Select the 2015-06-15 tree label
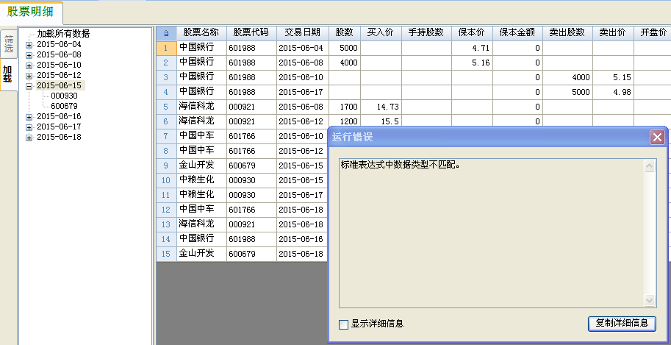The width and height of the screenshot is (671, 345). coord(60,85)
